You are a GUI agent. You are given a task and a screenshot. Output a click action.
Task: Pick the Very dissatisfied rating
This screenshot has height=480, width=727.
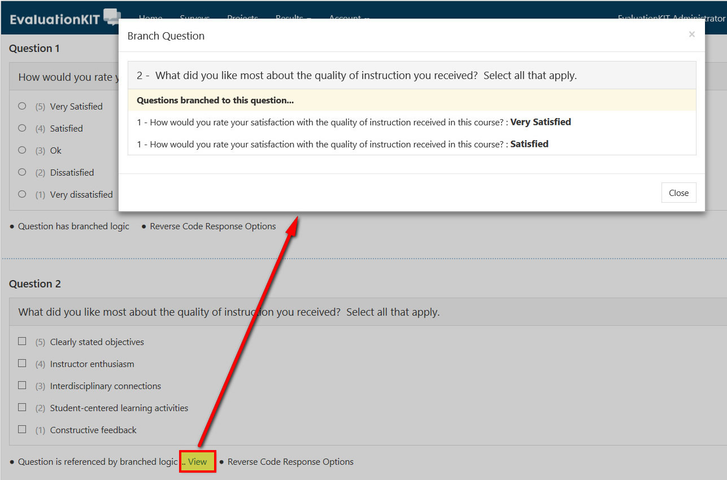click(x=21, y=194)
